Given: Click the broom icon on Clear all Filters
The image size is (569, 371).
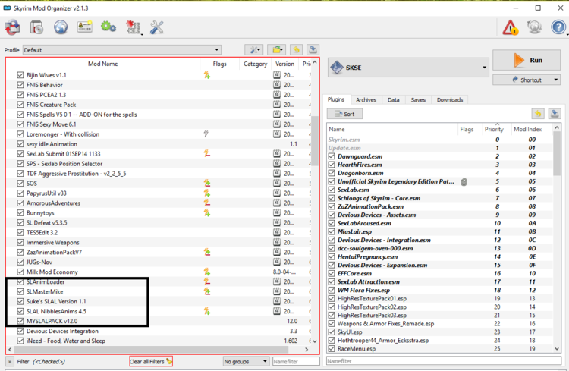Looking at the screenshot, I should coord(168,361).
